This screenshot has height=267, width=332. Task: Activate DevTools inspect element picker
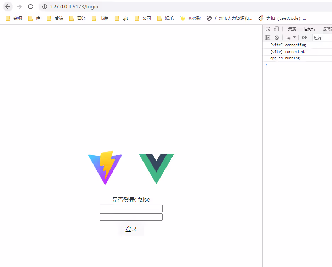(x=268, y=29)
